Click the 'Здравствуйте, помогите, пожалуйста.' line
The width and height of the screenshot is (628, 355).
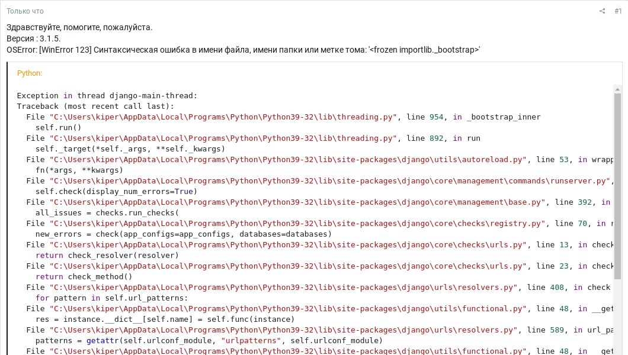click(x=79, y=28)
